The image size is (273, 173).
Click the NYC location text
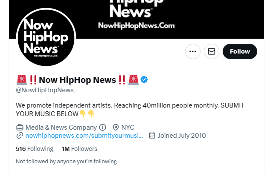(x=128, y=128)
